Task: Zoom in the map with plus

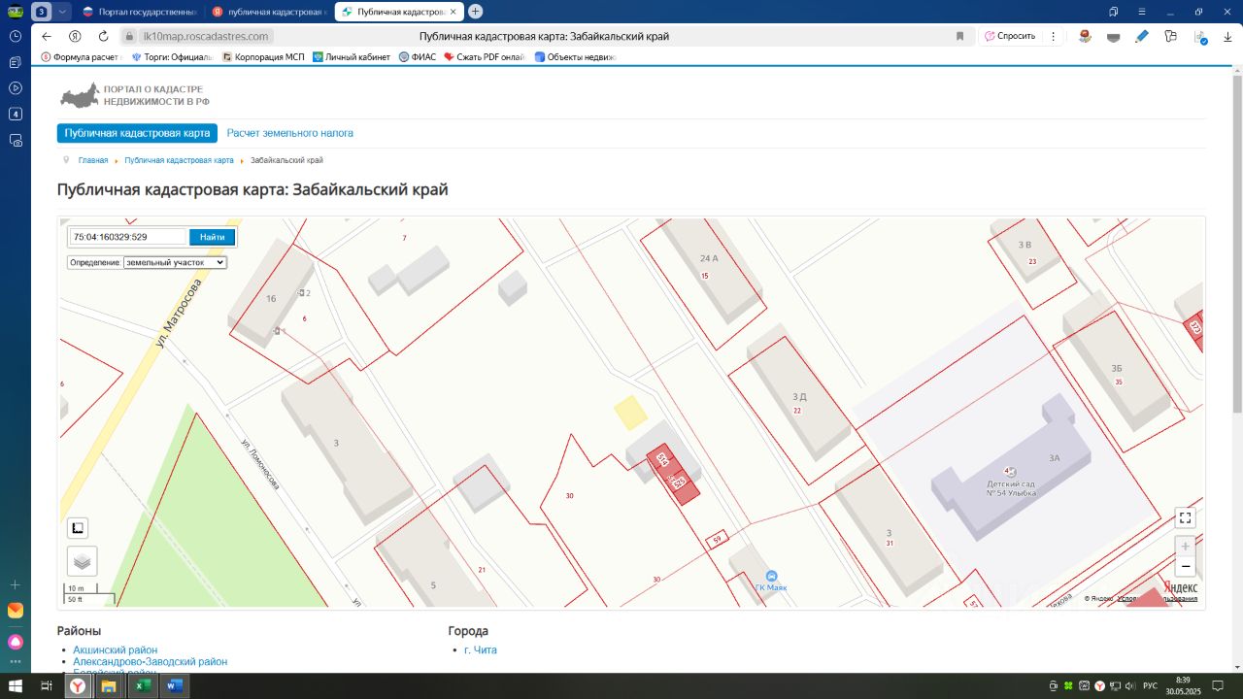Action: point(1185,547)
